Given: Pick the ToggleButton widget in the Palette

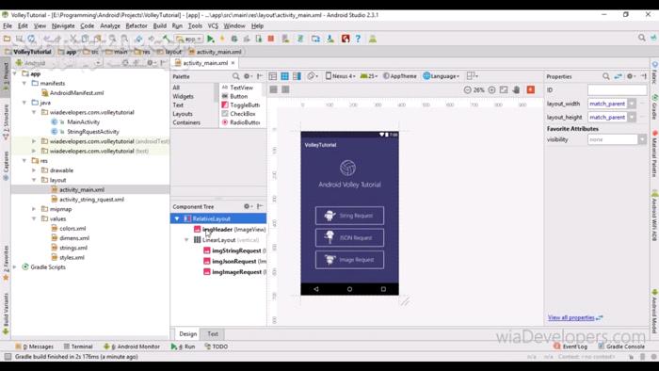Looking at the screenshot, I should click(241, 105).
